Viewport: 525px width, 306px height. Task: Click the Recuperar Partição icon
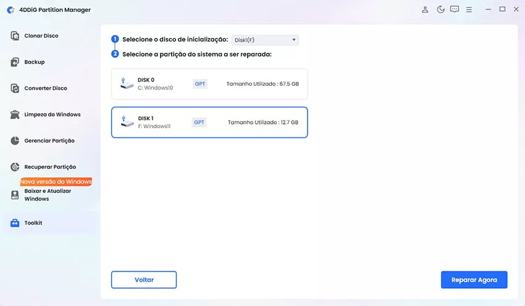pyautogui.click(x=15, y=167)
